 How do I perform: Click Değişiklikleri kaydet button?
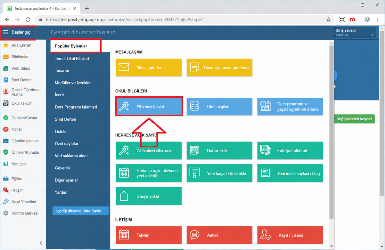[x=354, y=119]
